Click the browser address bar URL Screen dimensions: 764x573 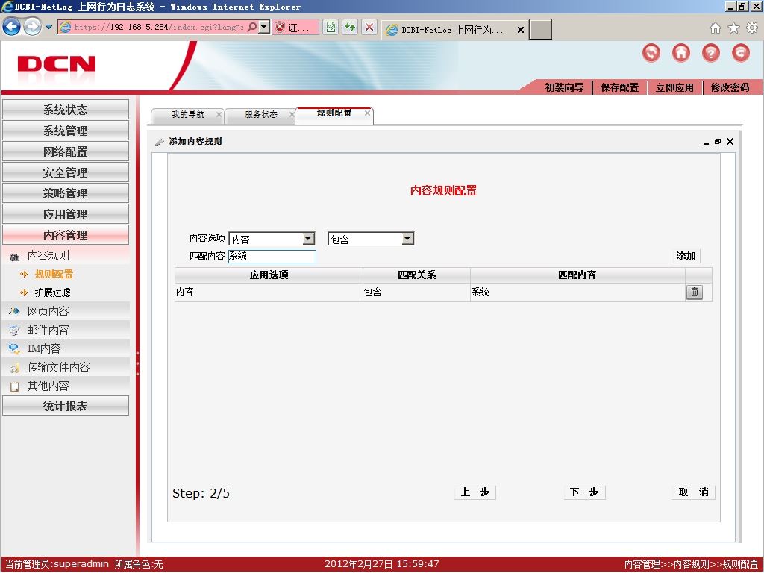tap(159, 27)
